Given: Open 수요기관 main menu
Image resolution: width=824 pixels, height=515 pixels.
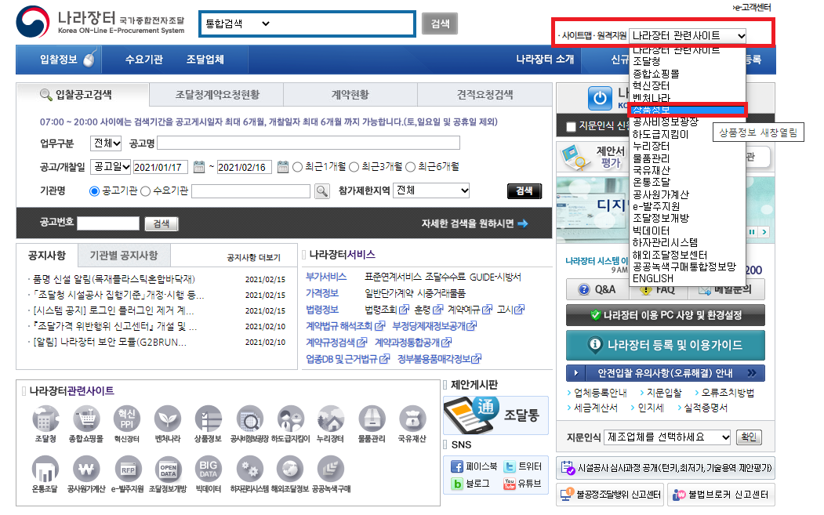Looking at the screenshot, I should pyautogui.click(x=144, y=60).
